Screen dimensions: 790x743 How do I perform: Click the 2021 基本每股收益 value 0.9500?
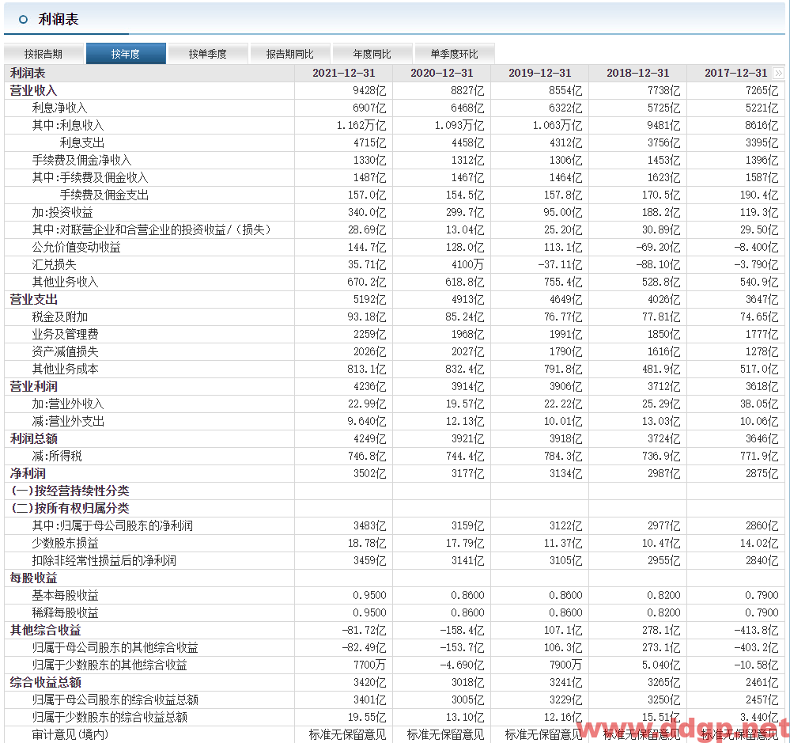coord(369,595)
